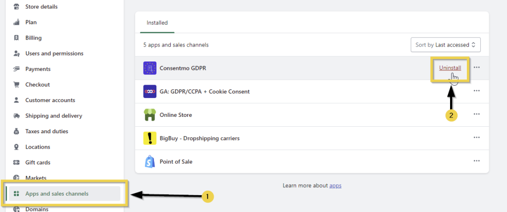Viewport: 507px width, 212px height.
Task: Open Apps and sales channels settings
Action: point(57,194)
